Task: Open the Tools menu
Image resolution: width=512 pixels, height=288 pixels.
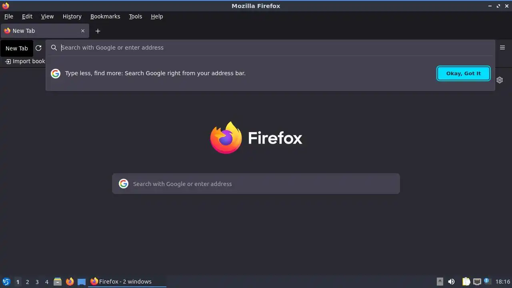Action: (x=135, y=16)
